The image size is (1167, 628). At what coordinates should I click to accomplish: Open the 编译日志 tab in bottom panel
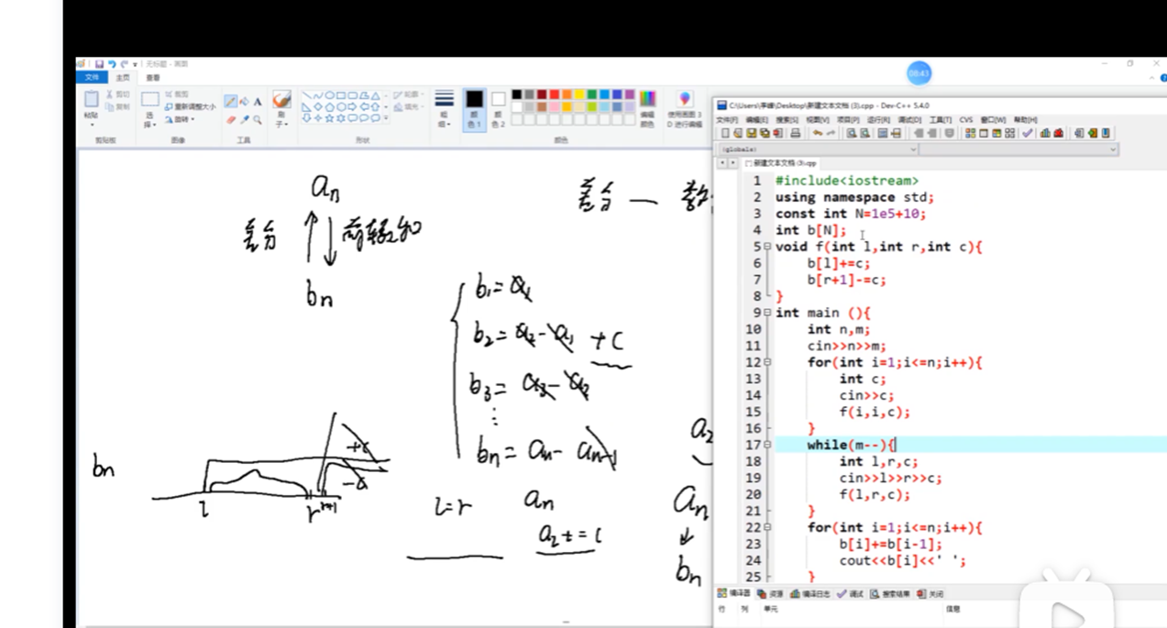tap(811, 594)
